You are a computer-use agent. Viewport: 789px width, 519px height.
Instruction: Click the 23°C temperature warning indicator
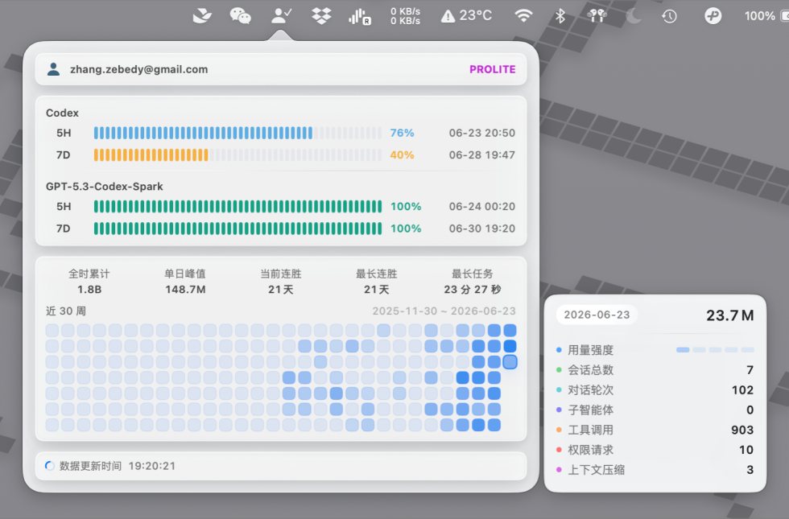point(466,16)
